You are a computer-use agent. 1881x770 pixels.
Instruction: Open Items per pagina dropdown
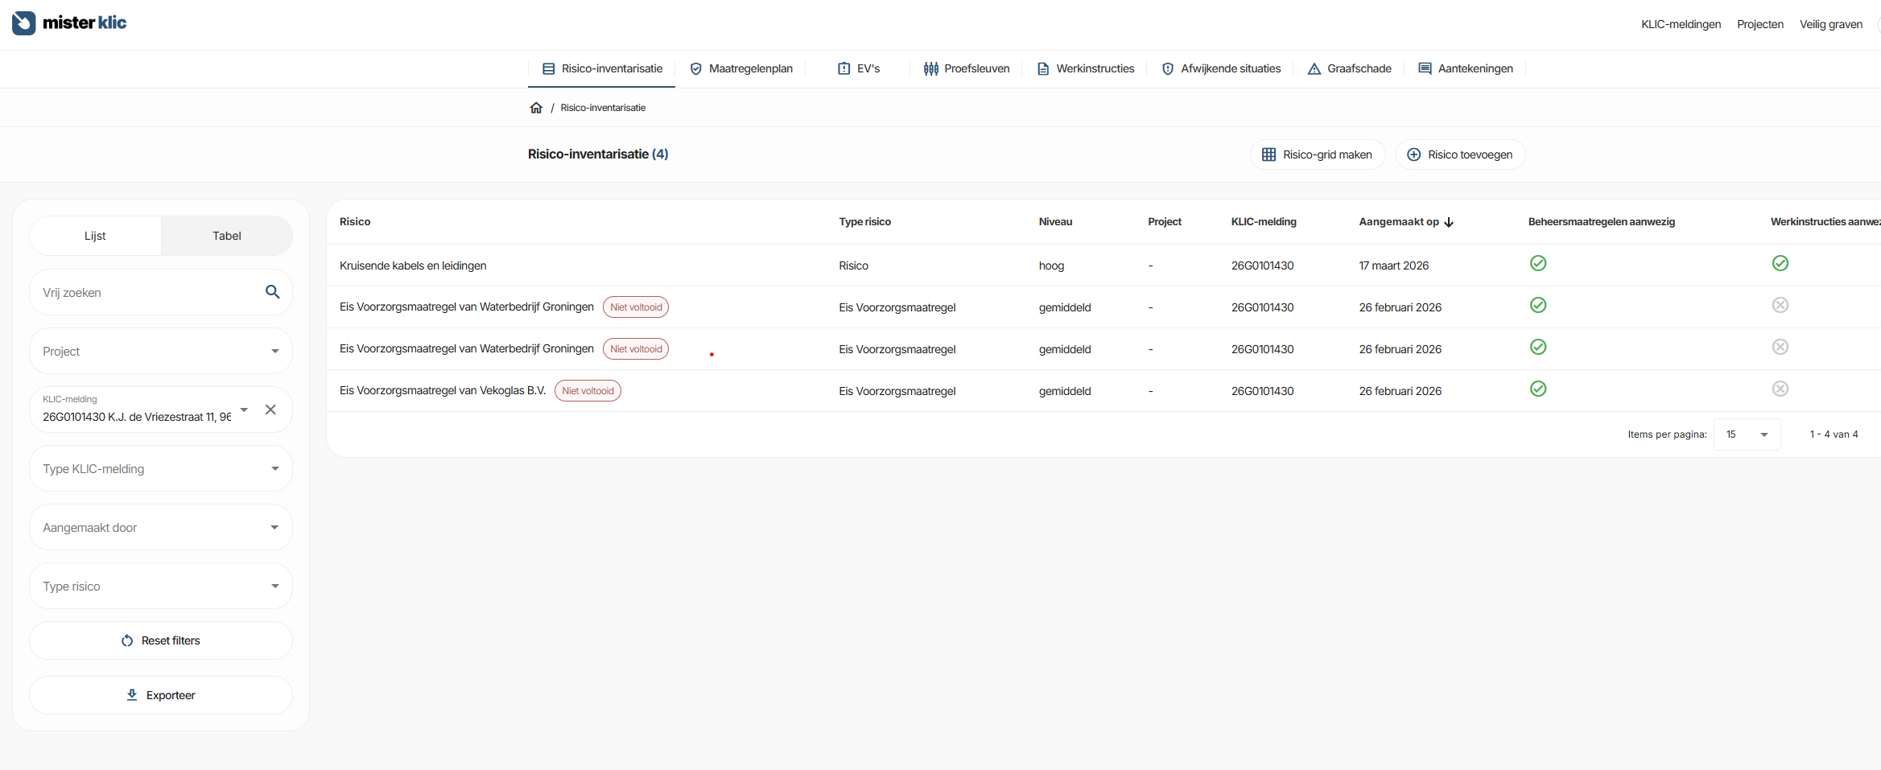[x=1747, y=434]
